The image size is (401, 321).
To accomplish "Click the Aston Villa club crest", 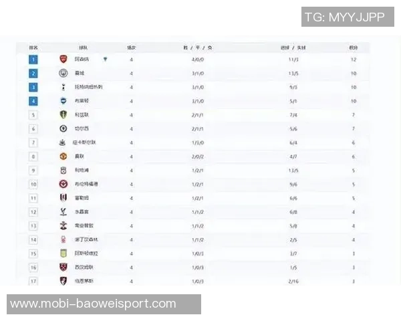I will 63,253.
